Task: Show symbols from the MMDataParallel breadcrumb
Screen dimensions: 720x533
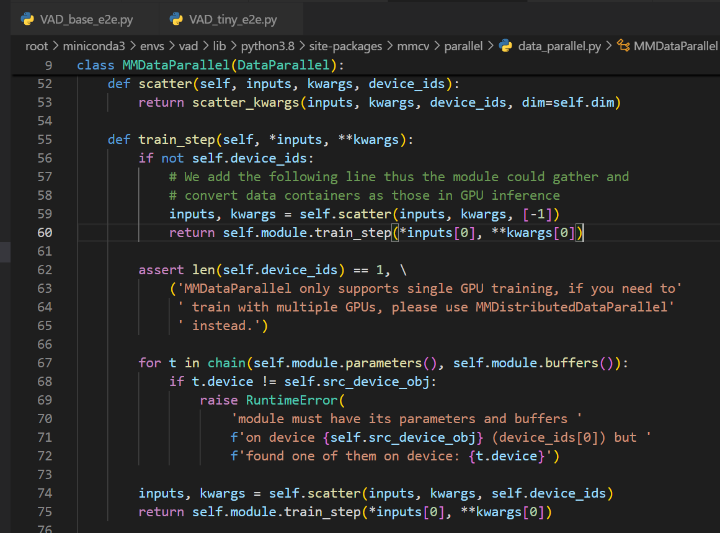Action: coord(676,46)
